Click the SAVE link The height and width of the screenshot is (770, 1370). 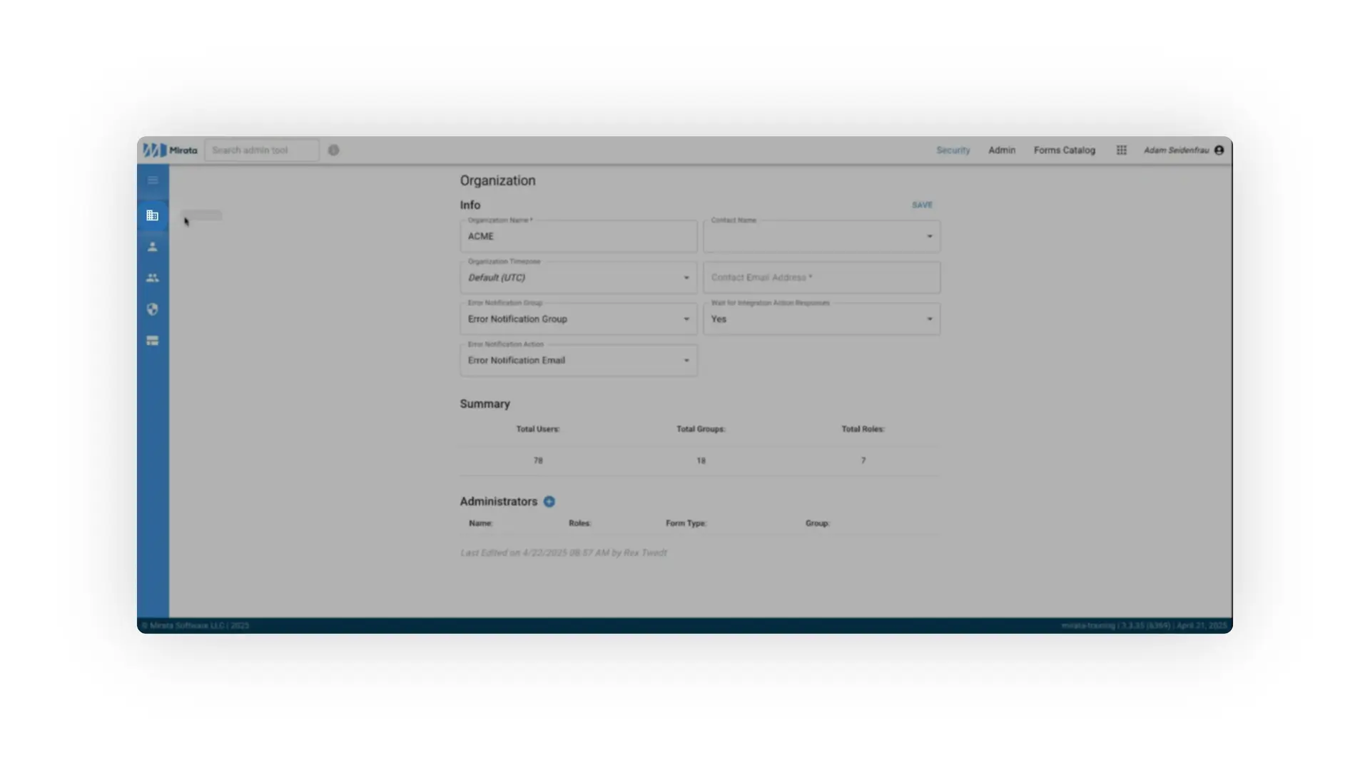922,205
